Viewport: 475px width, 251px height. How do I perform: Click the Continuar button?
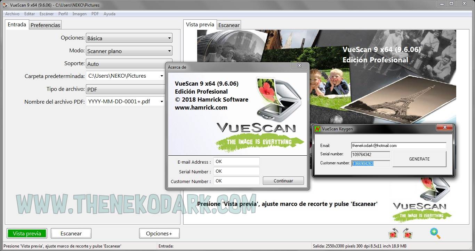[283, 181]
